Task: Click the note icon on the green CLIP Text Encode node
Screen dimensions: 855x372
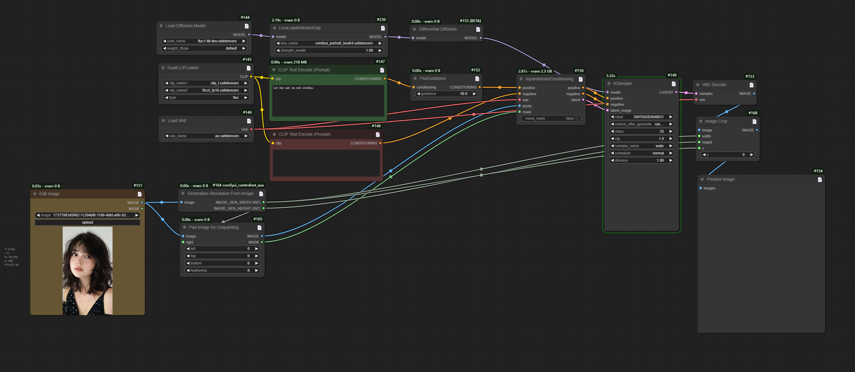Action: (x=382, y=70)
